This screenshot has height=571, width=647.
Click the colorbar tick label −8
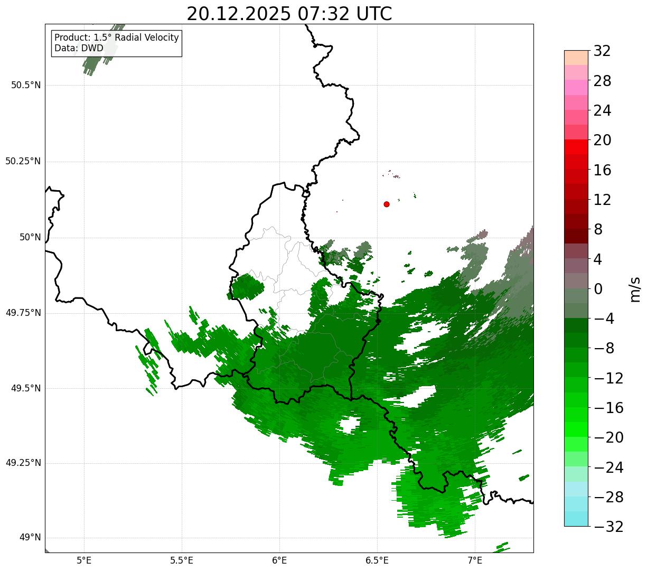click(x=604, y=348)
